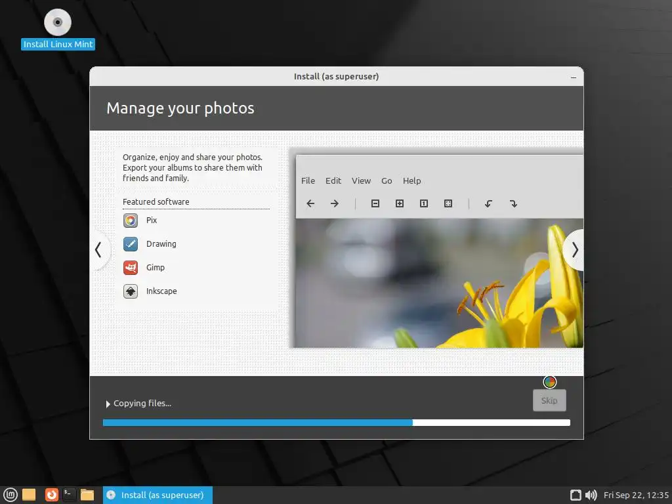
Task: Click the Manage your photos heading
Action: [x=180, y=108]
